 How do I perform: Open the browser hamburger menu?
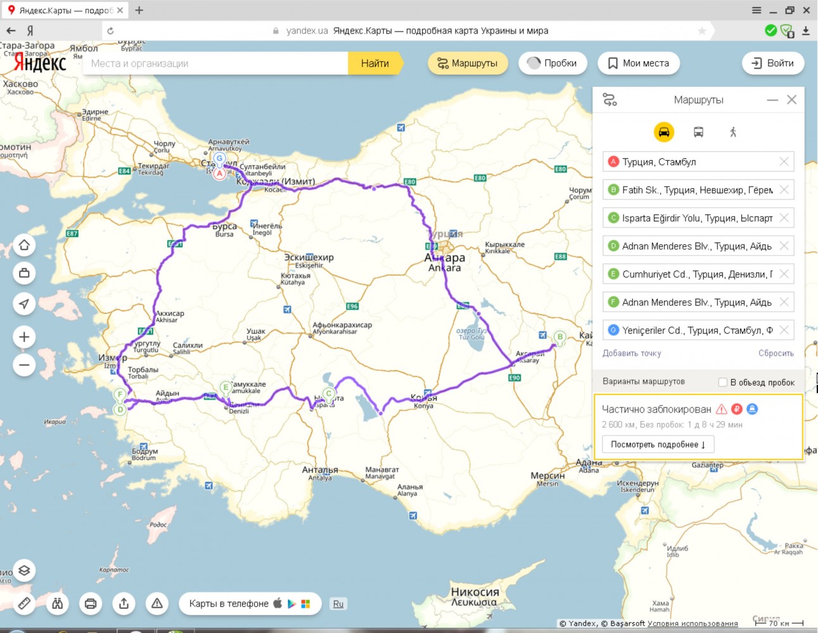click(x=757, y=10)
